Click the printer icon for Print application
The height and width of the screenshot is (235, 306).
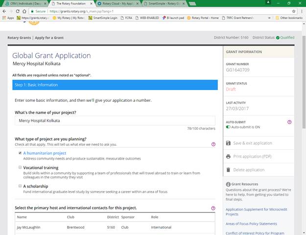pos(228,157)
